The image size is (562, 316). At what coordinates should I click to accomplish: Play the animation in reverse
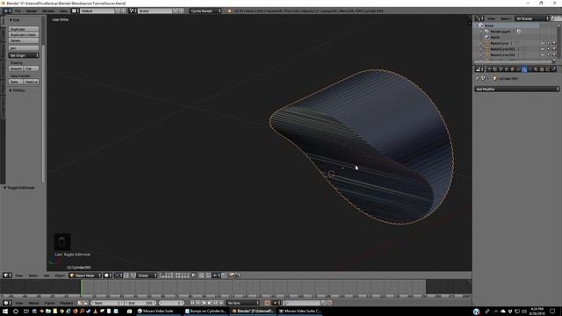[x=204, y=303]
